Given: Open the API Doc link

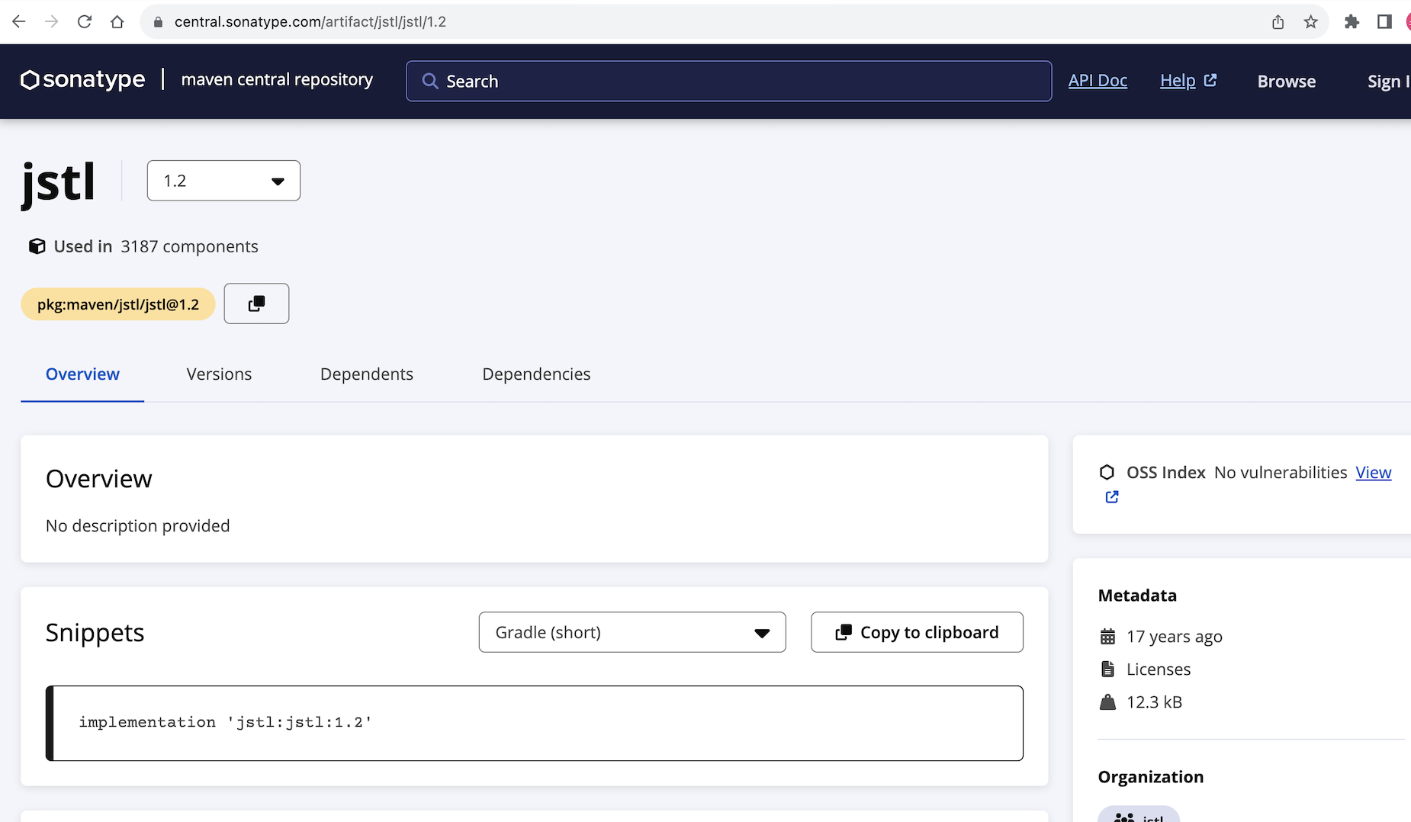Looking at the screenshot, I should tap(1098, 80).
